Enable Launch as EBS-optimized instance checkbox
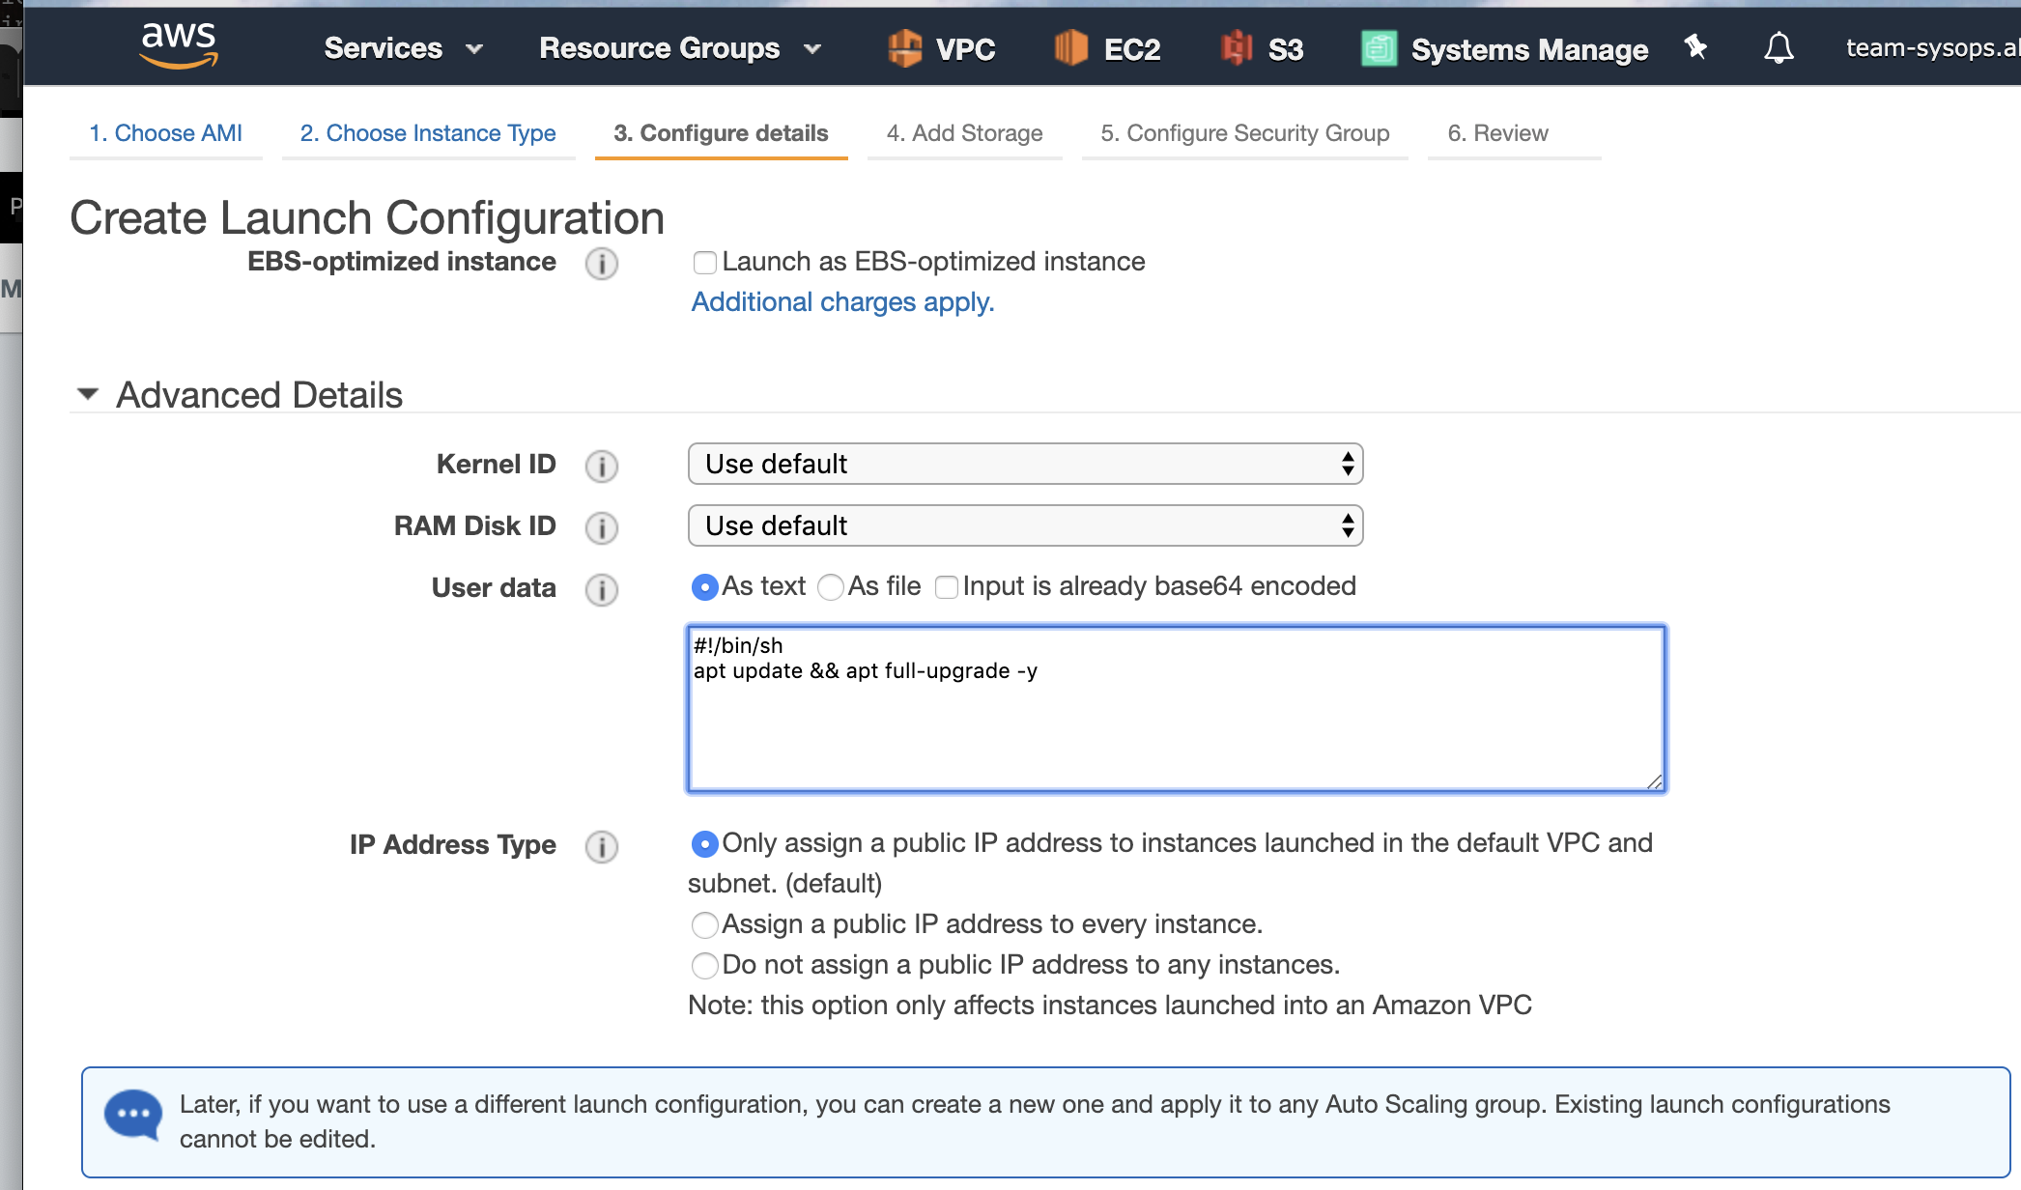 [x=704, y=263]
